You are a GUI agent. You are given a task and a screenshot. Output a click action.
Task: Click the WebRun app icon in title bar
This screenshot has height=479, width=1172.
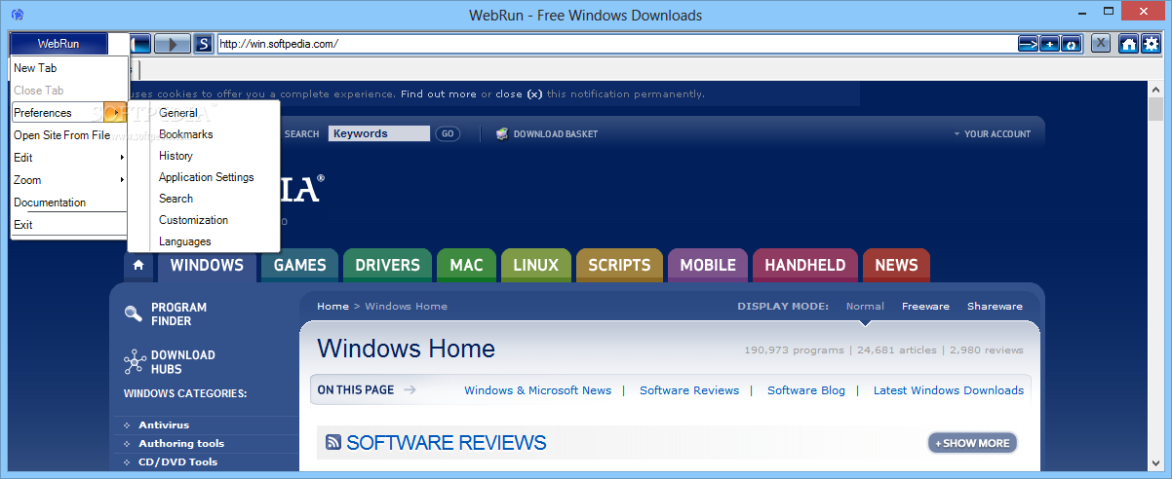17,15
